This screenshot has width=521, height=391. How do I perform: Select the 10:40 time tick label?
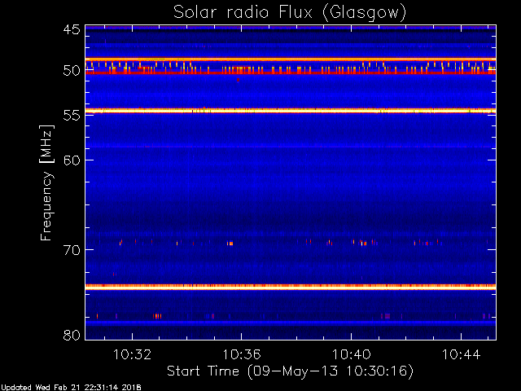352,354
